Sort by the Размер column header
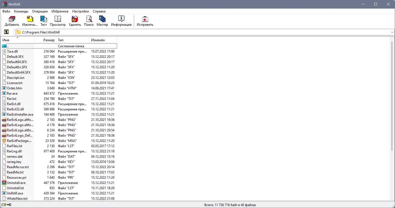 click(x=45, y=40)
